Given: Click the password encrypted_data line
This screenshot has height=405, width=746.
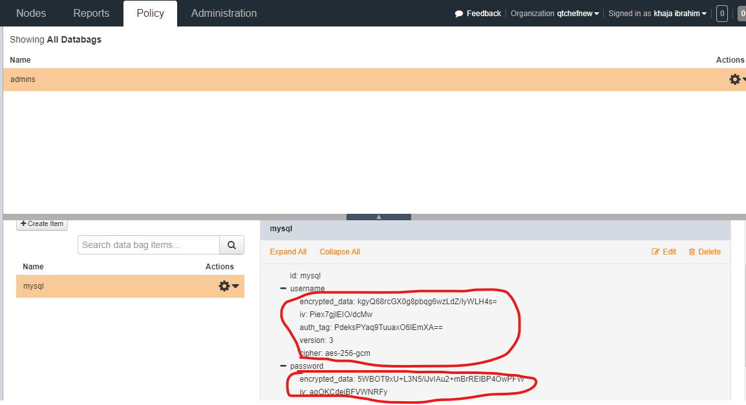Looking at the screenshot, I should click(412, 379).
